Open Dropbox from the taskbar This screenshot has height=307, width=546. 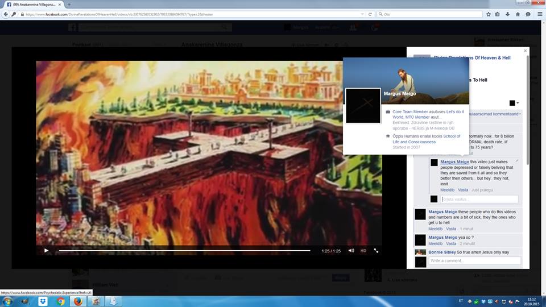43,301
